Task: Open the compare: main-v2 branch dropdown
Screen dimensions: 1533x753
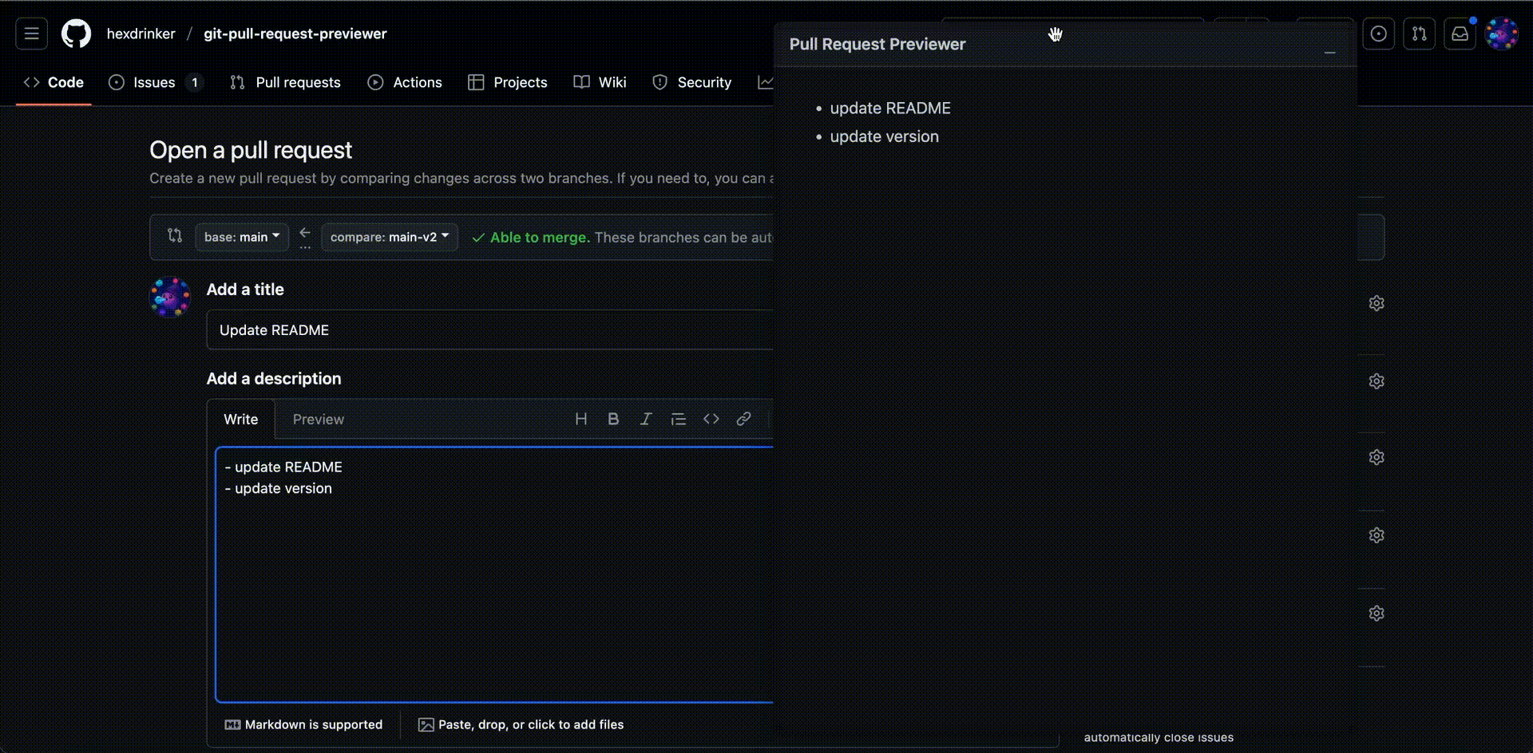Action: (x=390, y=237)
